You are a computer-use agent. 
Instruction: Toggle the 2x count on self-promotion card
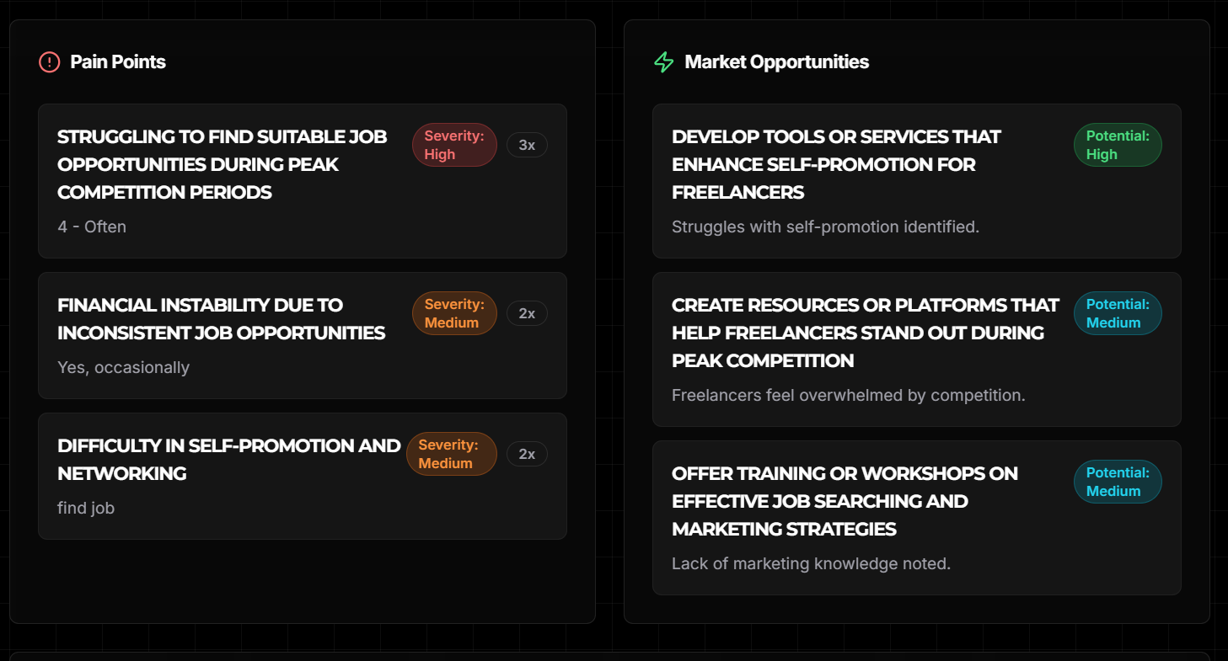527,453
